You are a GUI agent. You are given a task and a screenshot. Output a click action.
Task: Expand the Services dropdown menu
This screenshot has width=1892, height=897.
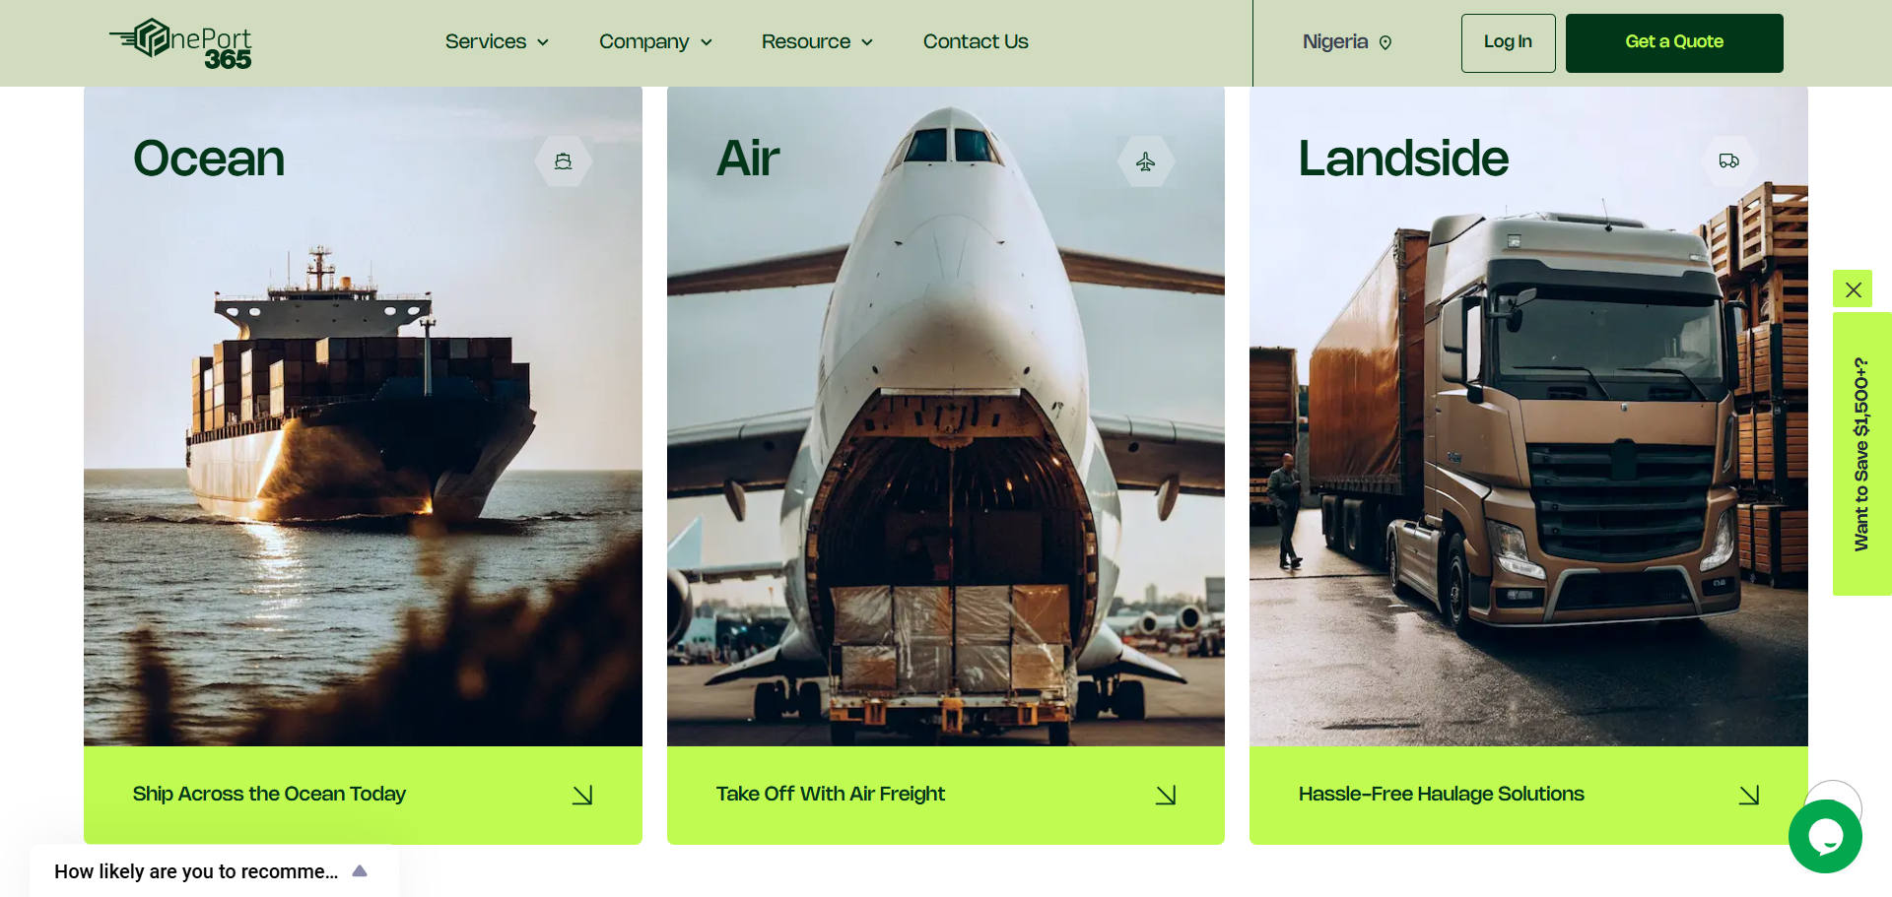(x=497, y=41)
